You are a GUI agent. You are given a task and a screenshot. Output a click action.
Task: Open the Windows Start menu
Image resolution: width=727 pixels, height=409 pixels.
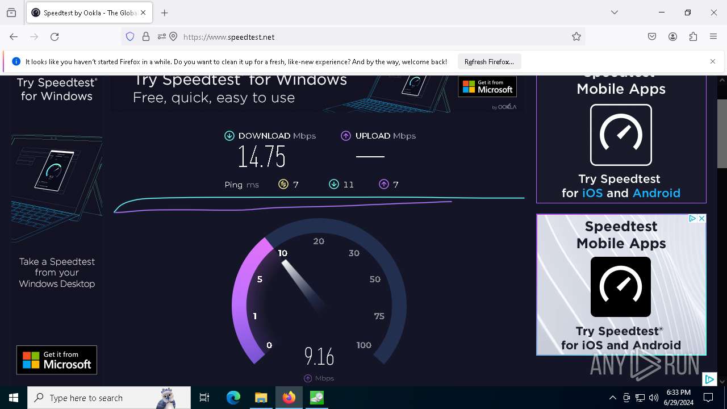pyautogui.click(x=14, y=398)
